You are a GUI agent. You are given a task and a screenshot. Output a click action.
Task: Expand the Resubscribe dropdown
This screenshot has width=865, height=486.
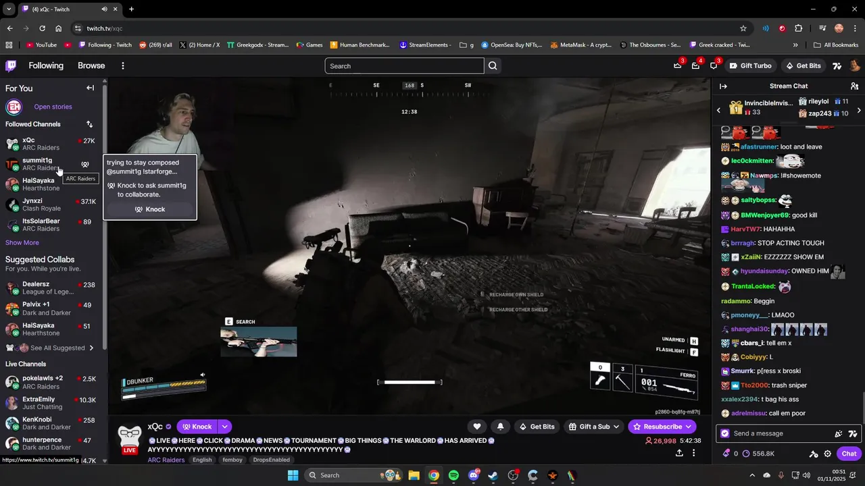point(689,427)
